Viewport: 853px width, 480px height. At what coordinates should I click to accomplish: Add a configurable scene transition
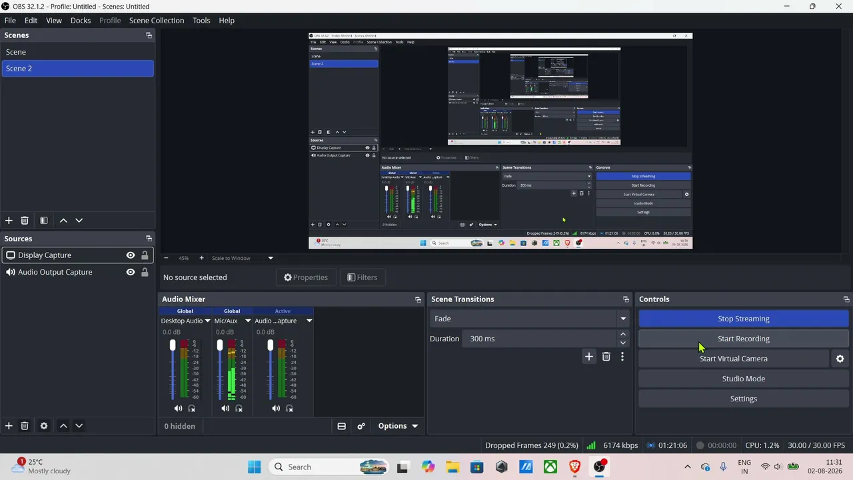(x=589, y=357)
